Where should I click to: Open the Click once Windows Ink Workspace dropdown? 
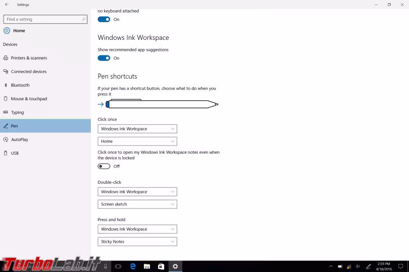[x=137, y=129]
